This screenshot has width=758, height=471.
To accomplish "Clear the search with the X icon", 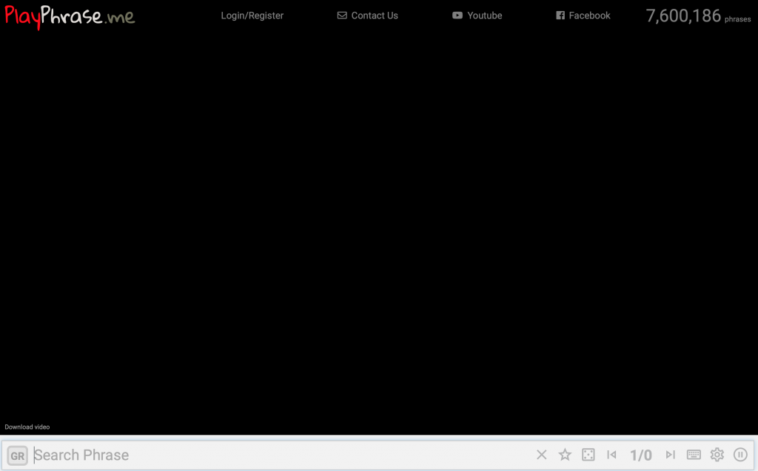I will [x=542, y=455].
